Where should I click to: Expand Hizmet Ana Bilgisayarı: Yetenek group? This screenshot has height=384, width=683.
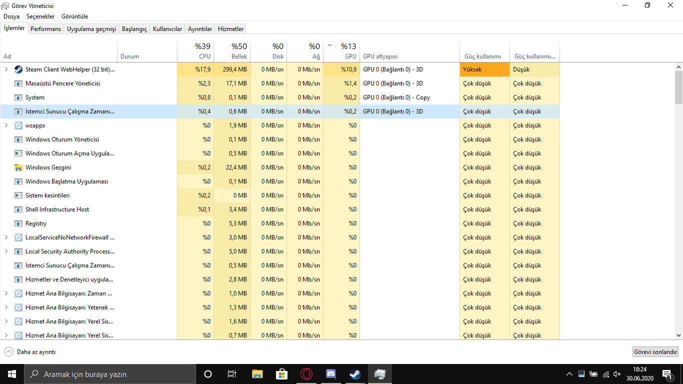click(x=6, y=307)
